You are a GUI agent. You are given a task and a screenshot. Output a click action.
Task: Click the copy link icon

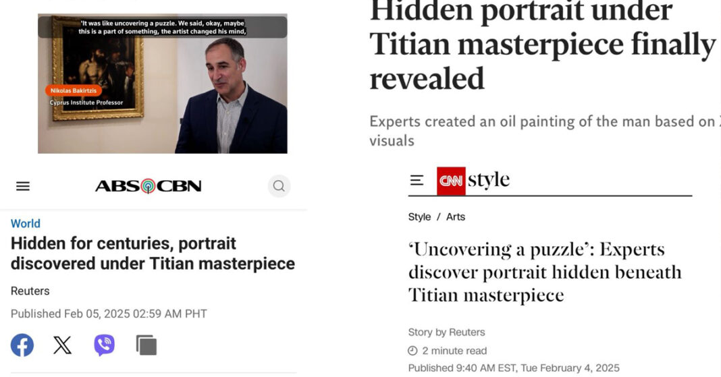(146, 345)
